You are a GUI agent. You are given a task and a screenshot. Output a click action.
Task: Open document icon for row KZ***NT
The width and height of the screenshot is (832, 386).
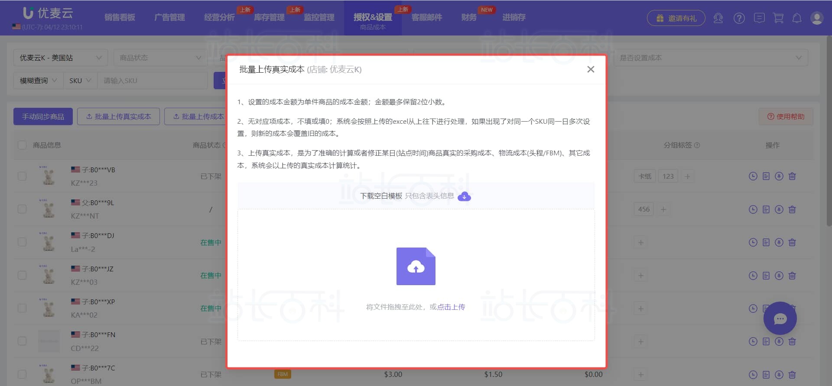766,209
